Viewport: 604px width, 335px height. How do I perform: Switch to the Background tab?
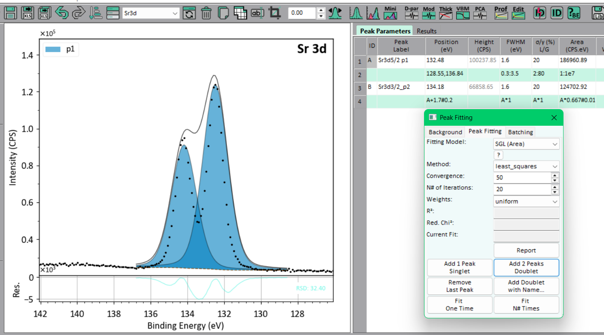click(x=445, y=132)
